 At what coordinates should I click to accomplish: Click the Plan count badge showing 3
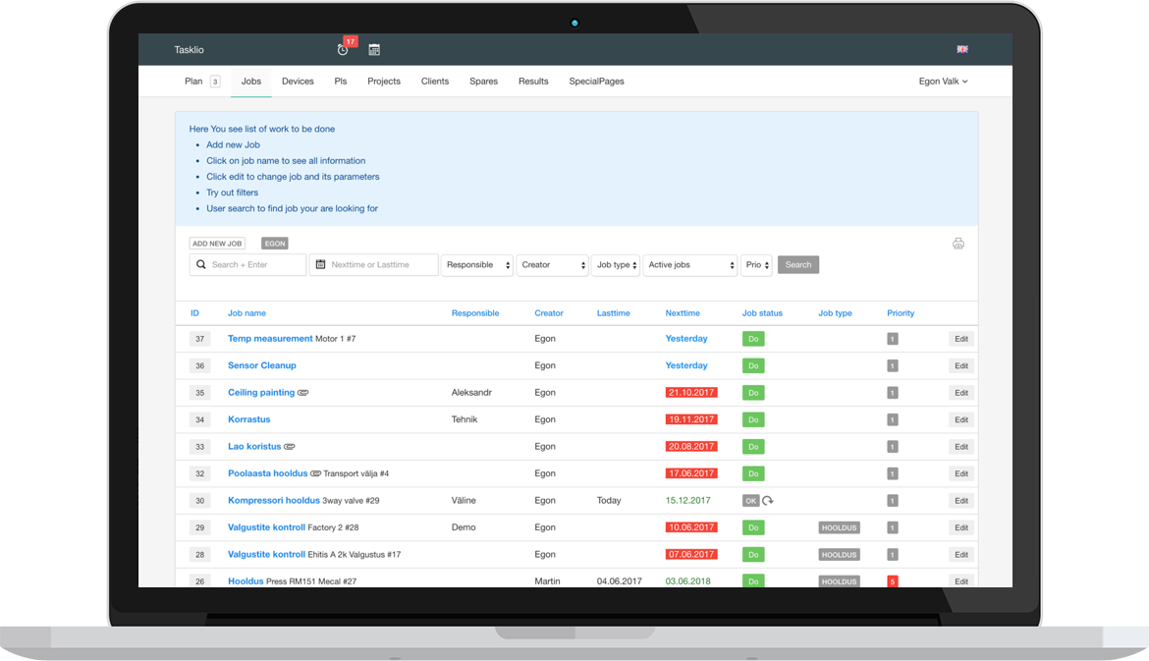[215, 82]
